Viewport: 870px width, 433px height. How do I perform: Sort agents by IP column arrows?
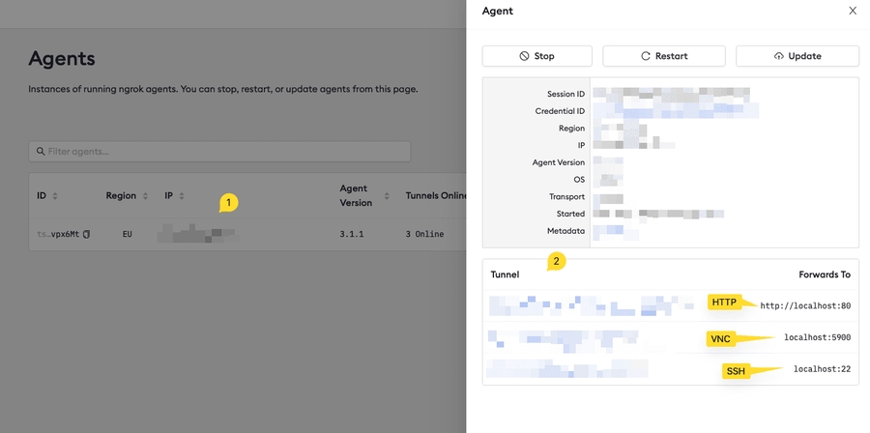(x=181, y=196)
